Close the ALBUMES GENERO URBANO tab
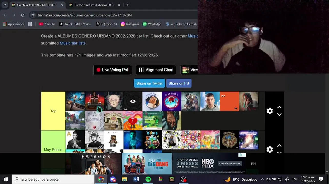 click(61, 5)
